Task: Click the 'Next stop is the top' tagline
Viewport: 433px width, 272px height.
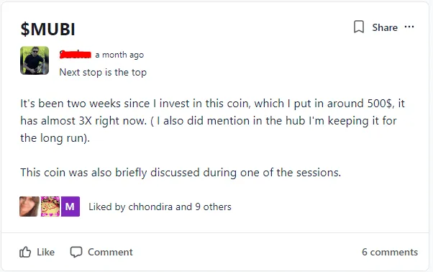Action: tap(103, 73)
